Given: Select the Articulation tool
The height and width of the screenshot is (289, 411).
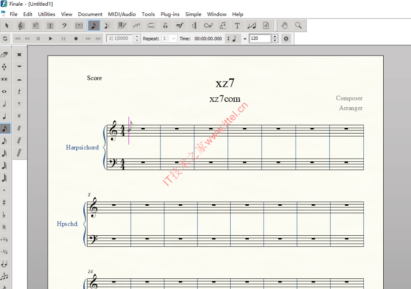Looking at the screenshot, I should click(x=165, y=26).
